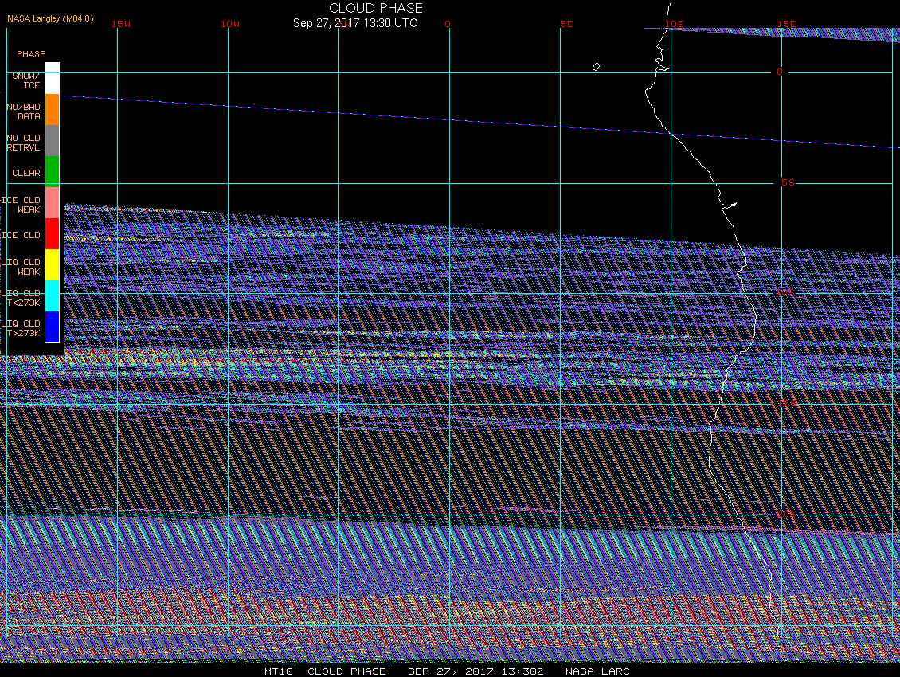Select the "ICE CLD WEAK" legend label
Viewport: 900px width, 677px height.
[x=22, y=205]
